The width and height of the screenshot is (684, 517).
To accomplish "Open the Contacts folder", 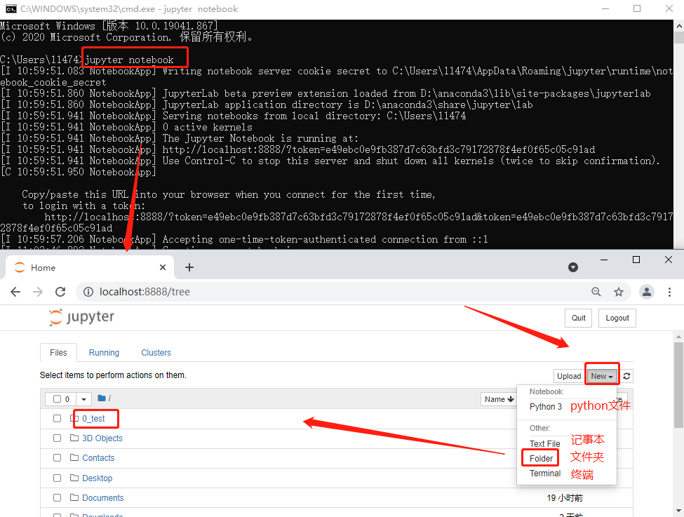I will click(98, 457).
